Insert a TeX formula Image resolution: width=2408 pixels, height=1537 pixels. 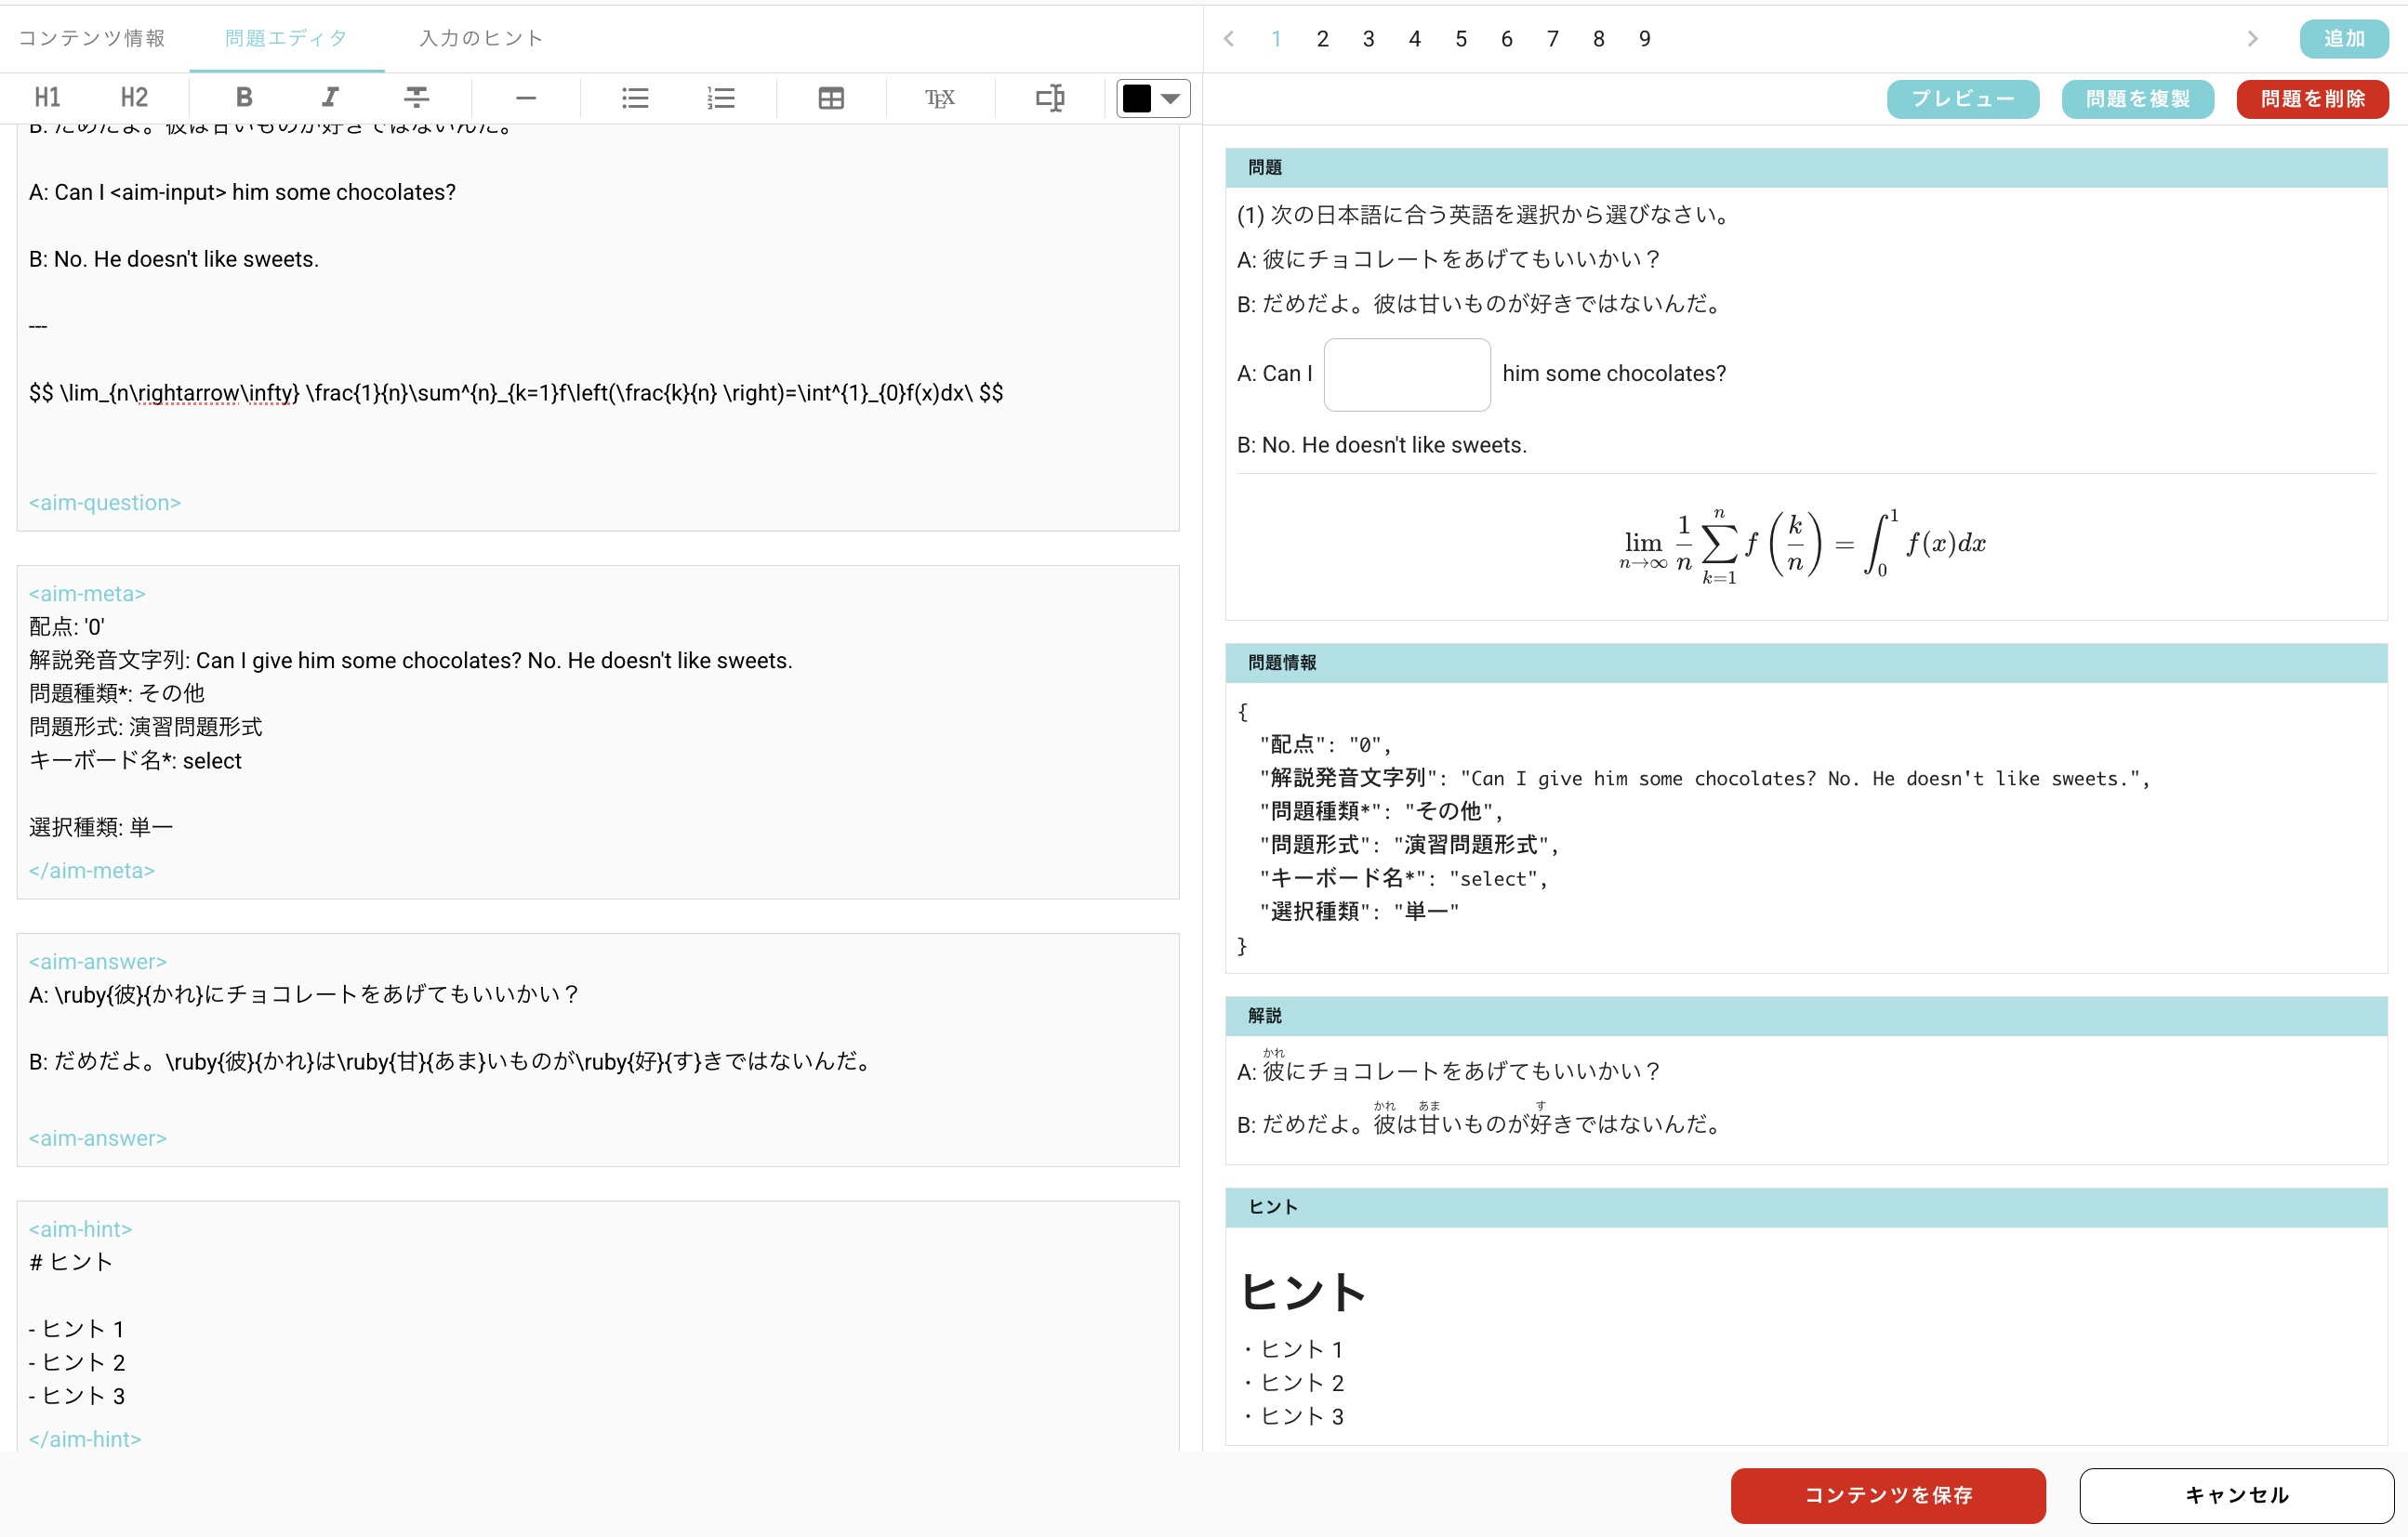[939, 97]
